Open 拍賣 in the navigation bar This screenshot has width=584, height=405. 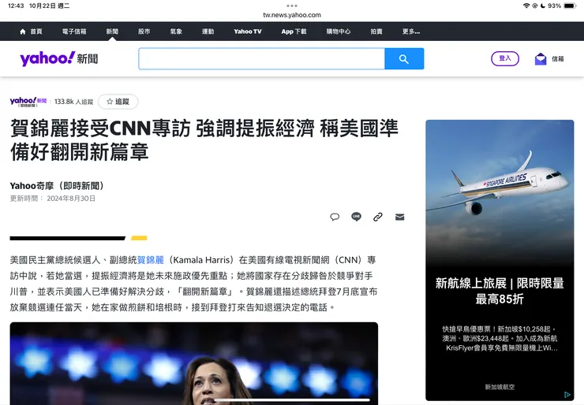(376, 32)
